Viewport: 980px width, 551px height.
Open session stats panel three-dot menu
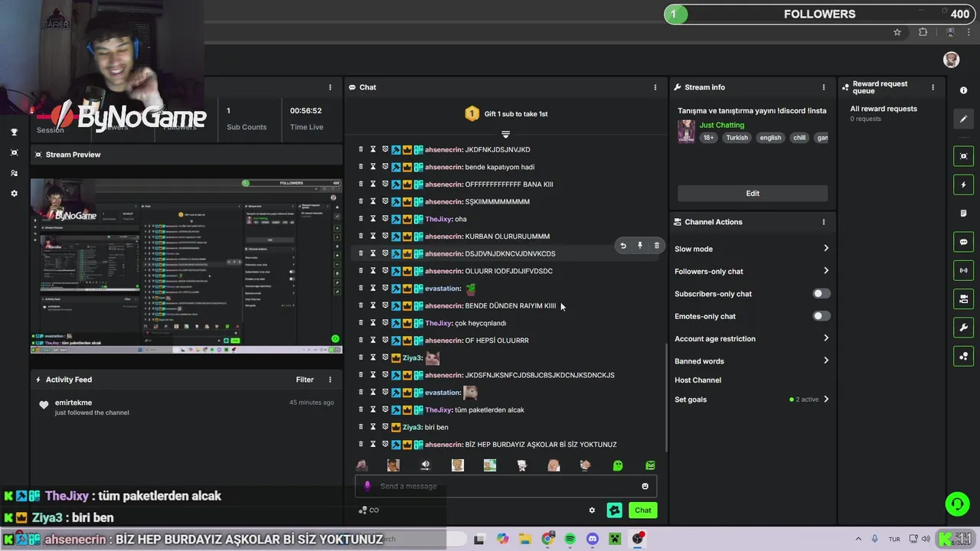coord(330,87)
